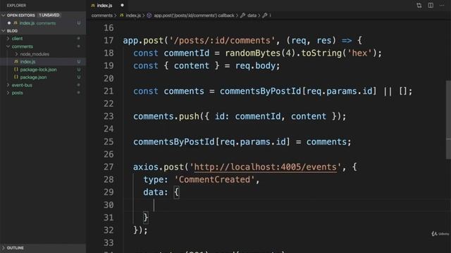Viewport: 451px width, 253px height.
Task: Click line number 21 in the gutter
Action: 109,91
